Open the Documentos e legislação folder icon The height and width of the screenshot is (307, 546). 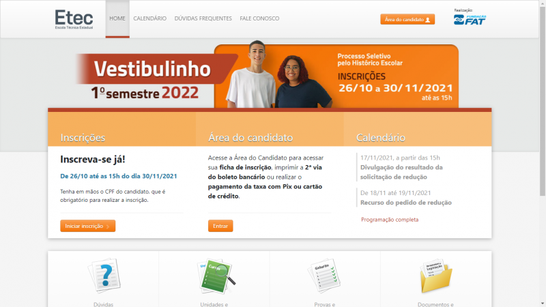tap(436, 276)
